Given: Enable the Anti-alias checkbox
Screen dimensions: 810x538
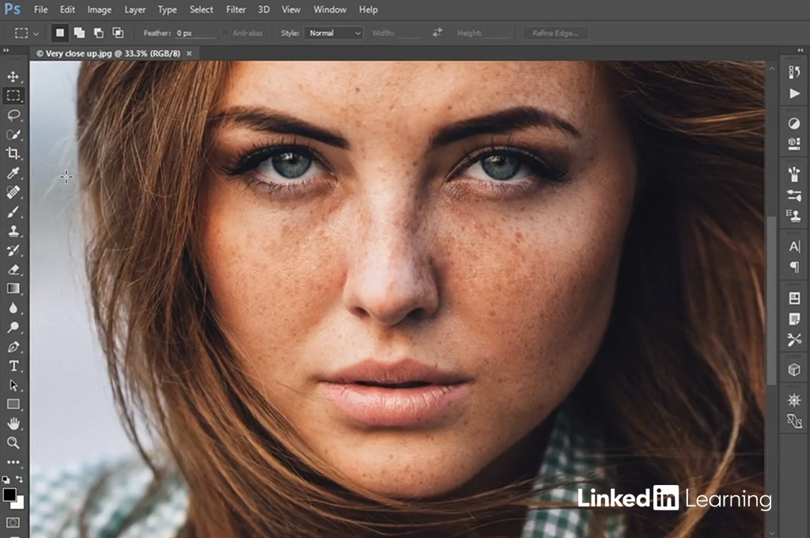Looking at the screenshot, I should 225,33.
